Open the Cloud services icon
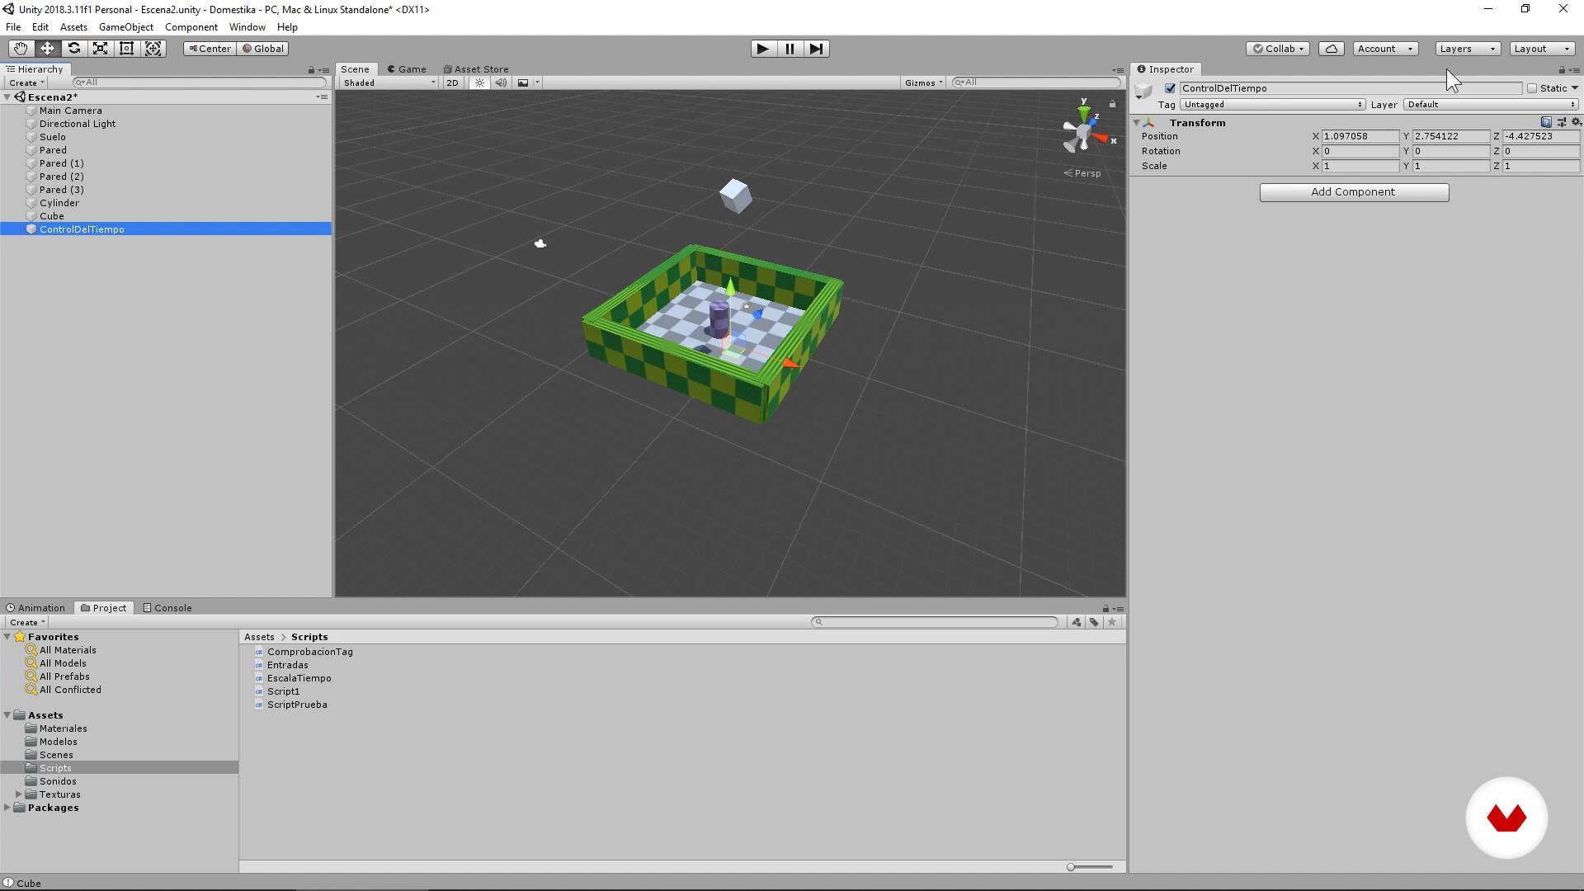1584x891 pixels. coord(1331,49)
